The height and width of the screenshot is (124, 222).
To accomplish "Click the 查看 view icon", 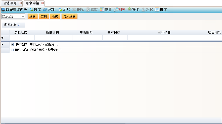I will click(102, 10).
